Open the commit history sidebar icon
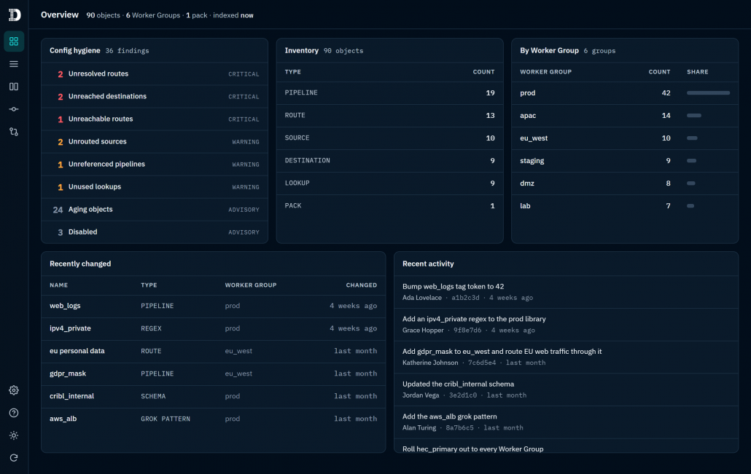This screenshot has width=751, height=474. click(x=14, y=109)
